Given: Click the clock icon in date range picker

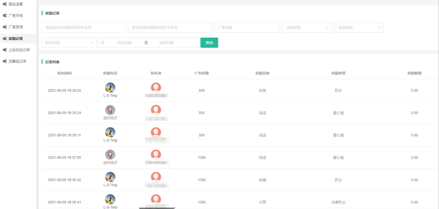Looking at the screenshot, I should pos(103,43).
